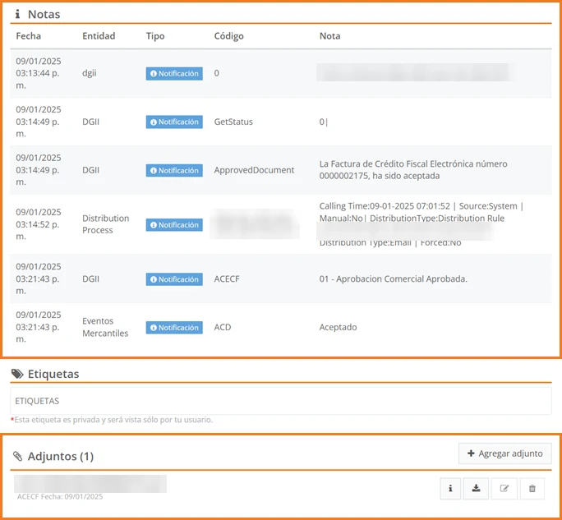
Task: Click the Notificación badge in ACECF row
Action: (174, 279)
